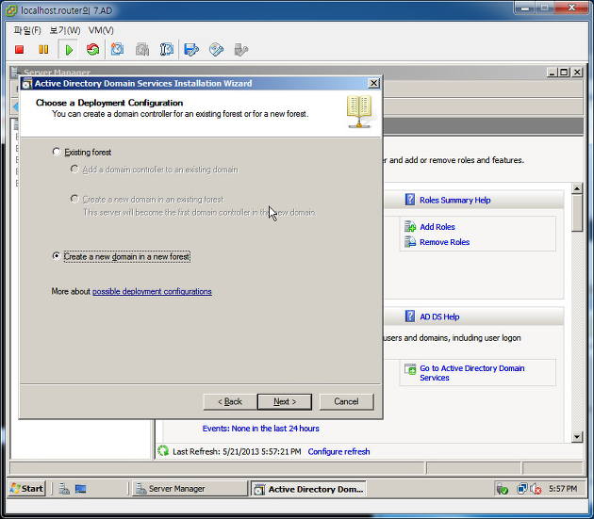Open Events: None in the last 24 hours
This screenshot has height=519, width=594.
pos(260,429)
